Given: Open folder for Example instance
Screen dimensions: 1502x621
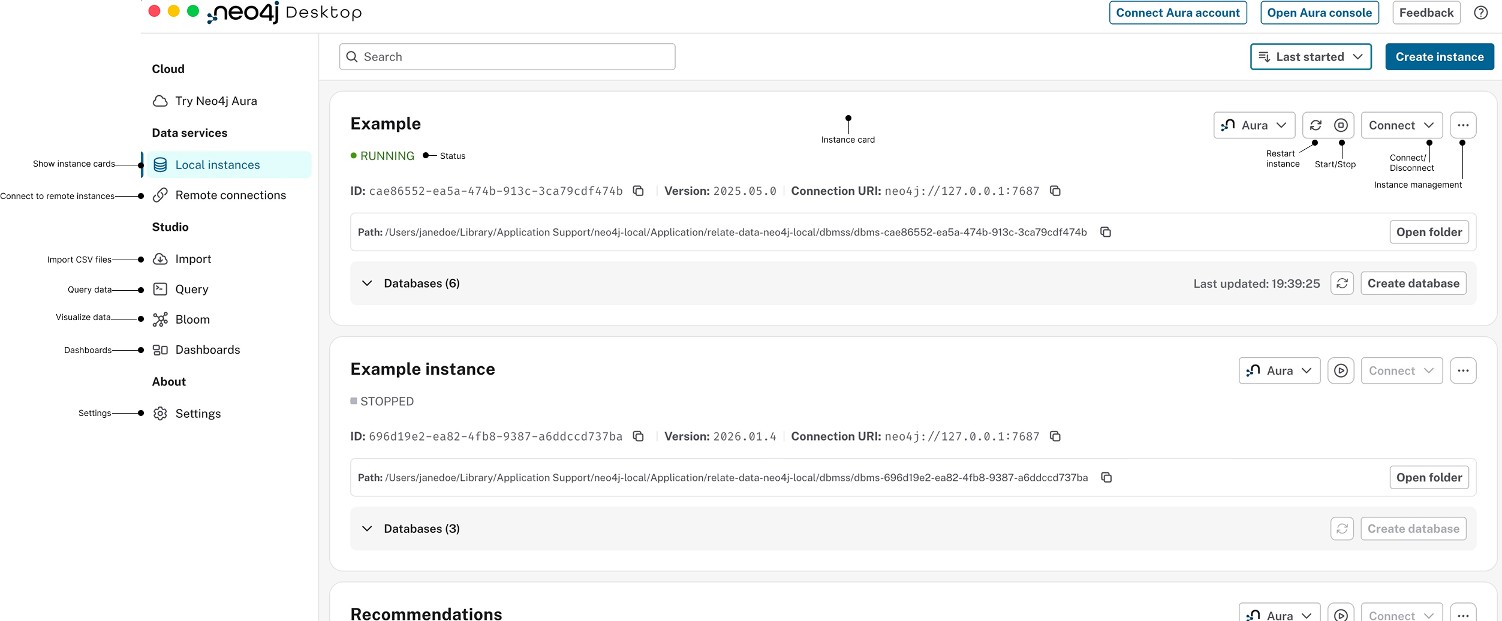Looking at the screenshot, I should 1429,478.
